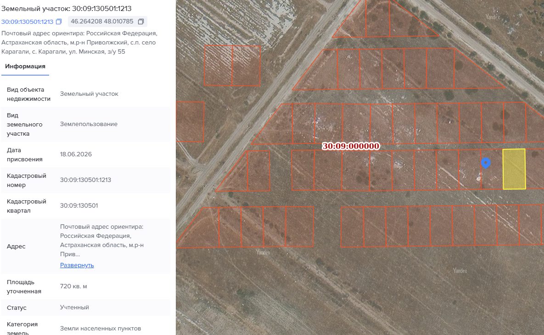Select the Земли населенных пунктов category value
This screenshot has height=335, width=544.
click(100, 328)
